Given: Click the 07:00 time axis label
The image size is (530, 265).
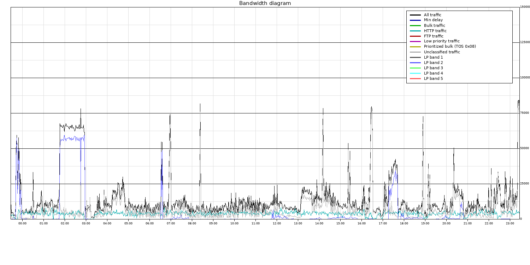Looking at the screenshot, I should (171, 223).
